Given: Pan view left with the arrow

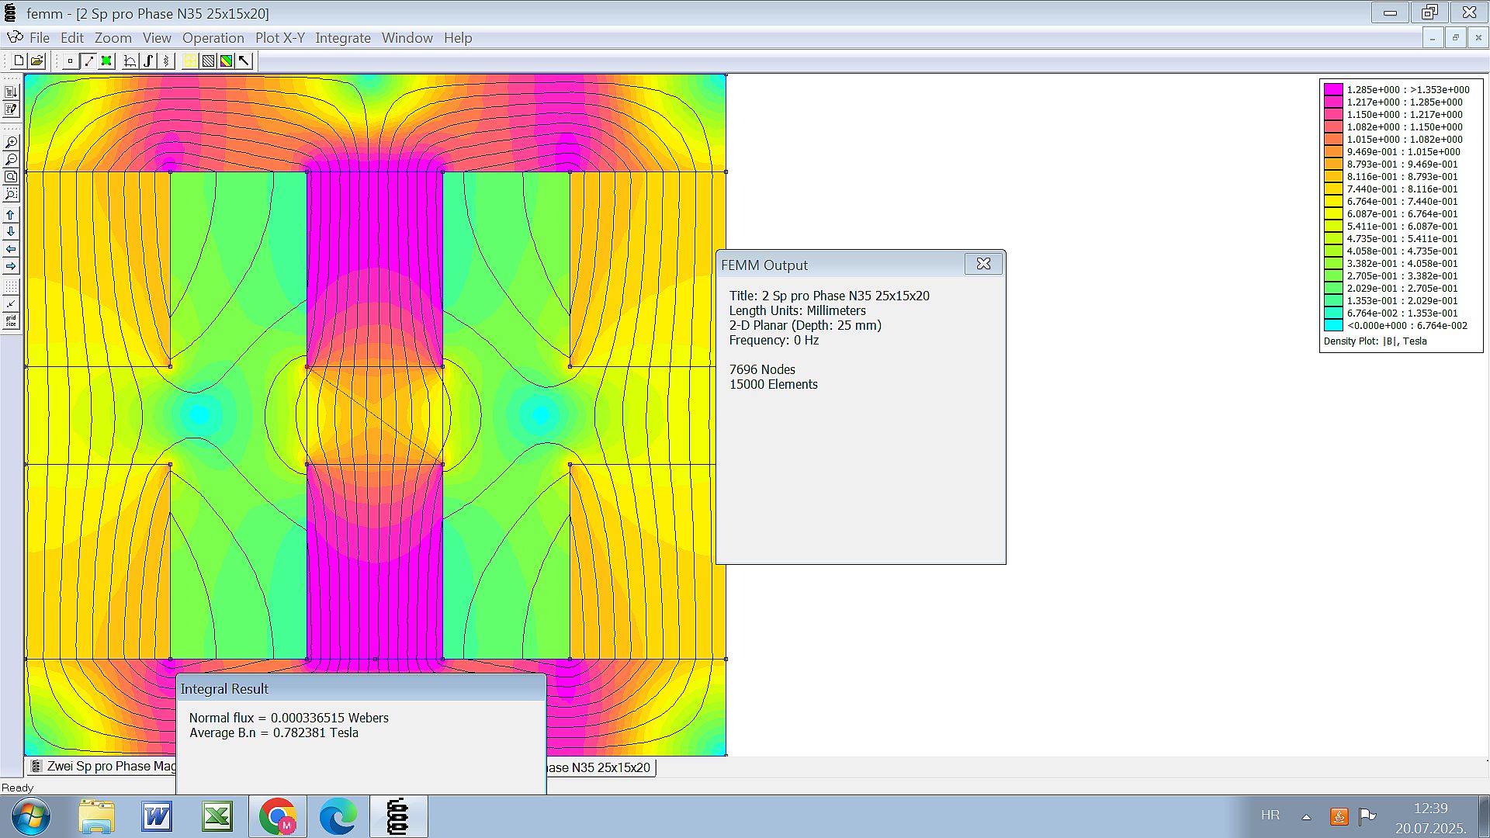Looking at the screenshot, I should click(11, 249).
